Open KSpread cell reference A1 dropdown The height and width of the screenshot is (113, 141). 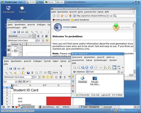16,82
